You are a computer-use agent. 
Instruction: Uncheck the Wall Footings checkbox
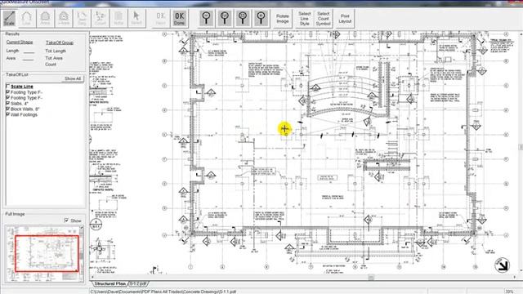point(7,114)
